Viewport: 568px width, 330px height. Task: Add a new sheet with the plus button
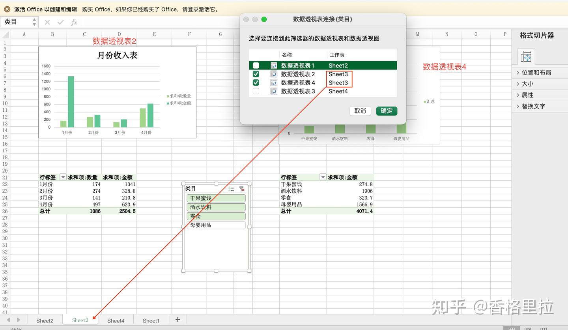point(177,320)
